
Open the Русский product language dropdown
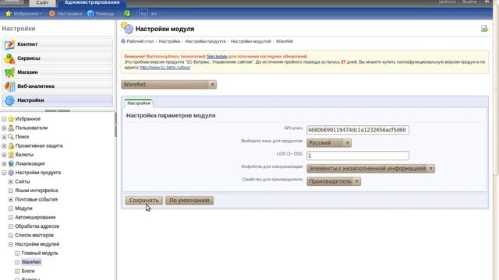(x=329, y=143)
